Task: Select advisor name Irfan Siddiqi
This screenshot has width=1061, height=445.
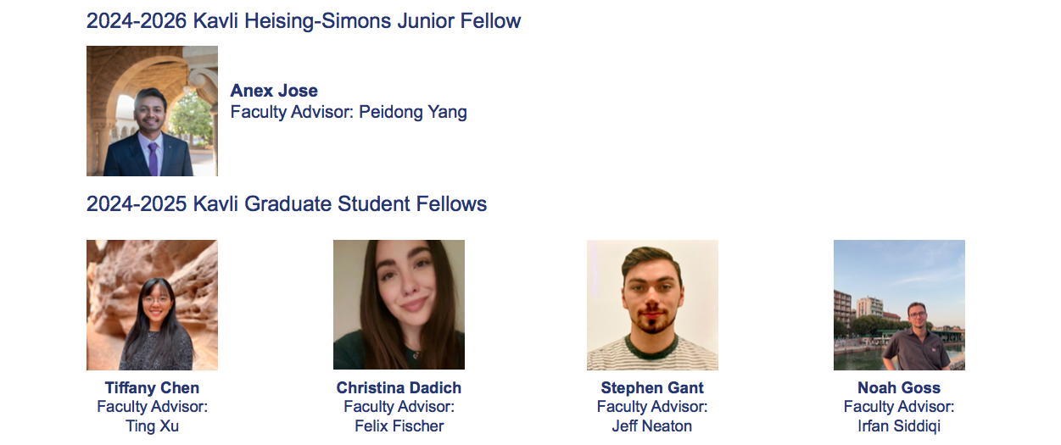Action: click(899, 426)
